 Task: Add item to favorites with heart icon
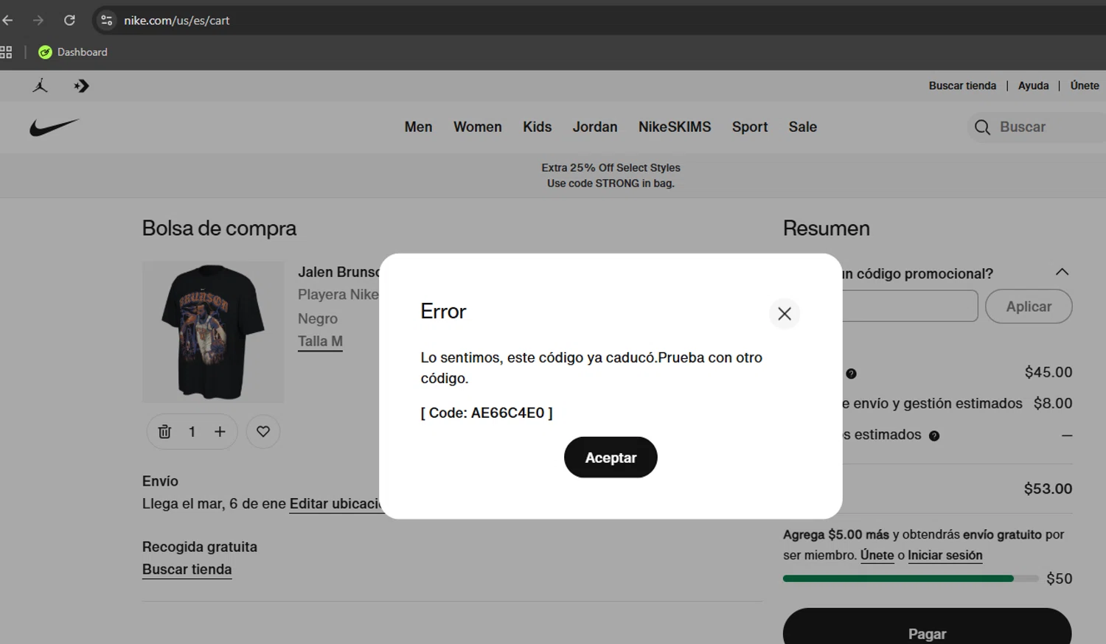pyautogui.click(x=263, y=432)
